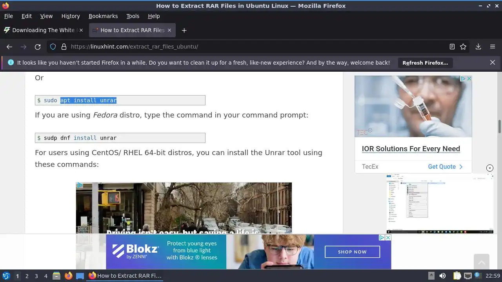Open the View menu
Viewport: 502px width, 282px height.
click(x=46, y=16)
